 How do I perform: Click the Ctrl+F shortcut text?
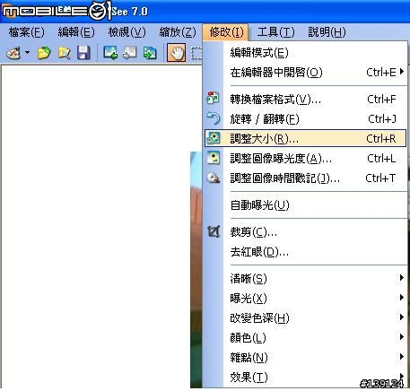click(381, 99)
